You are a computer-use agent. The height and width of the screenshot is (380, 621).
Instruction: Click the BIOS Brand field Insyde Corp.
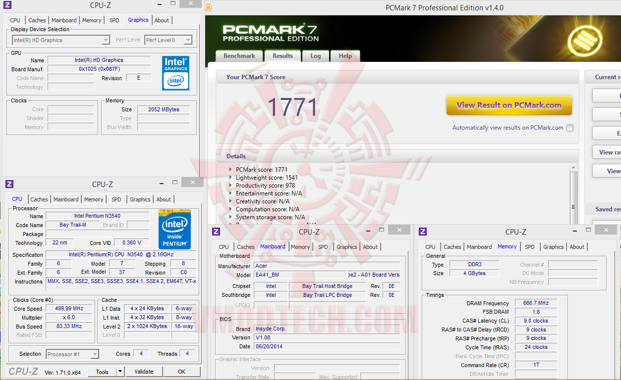pyautogui.click(x=327, y=329)
